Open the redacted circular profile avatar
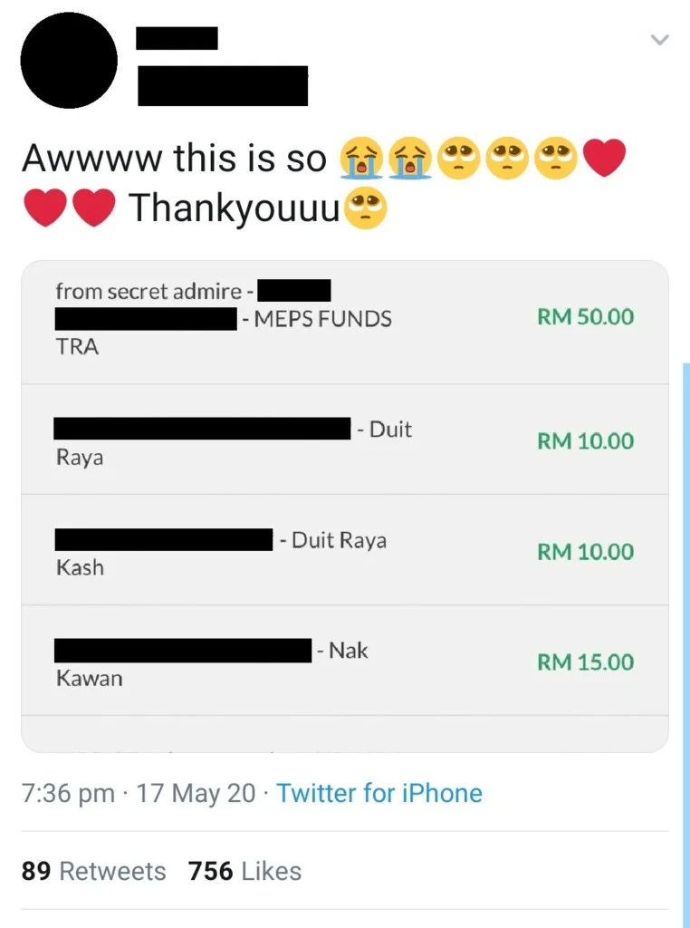Image resolution: width=690 pixels, height=928 pixels. (x=69, y=61)
